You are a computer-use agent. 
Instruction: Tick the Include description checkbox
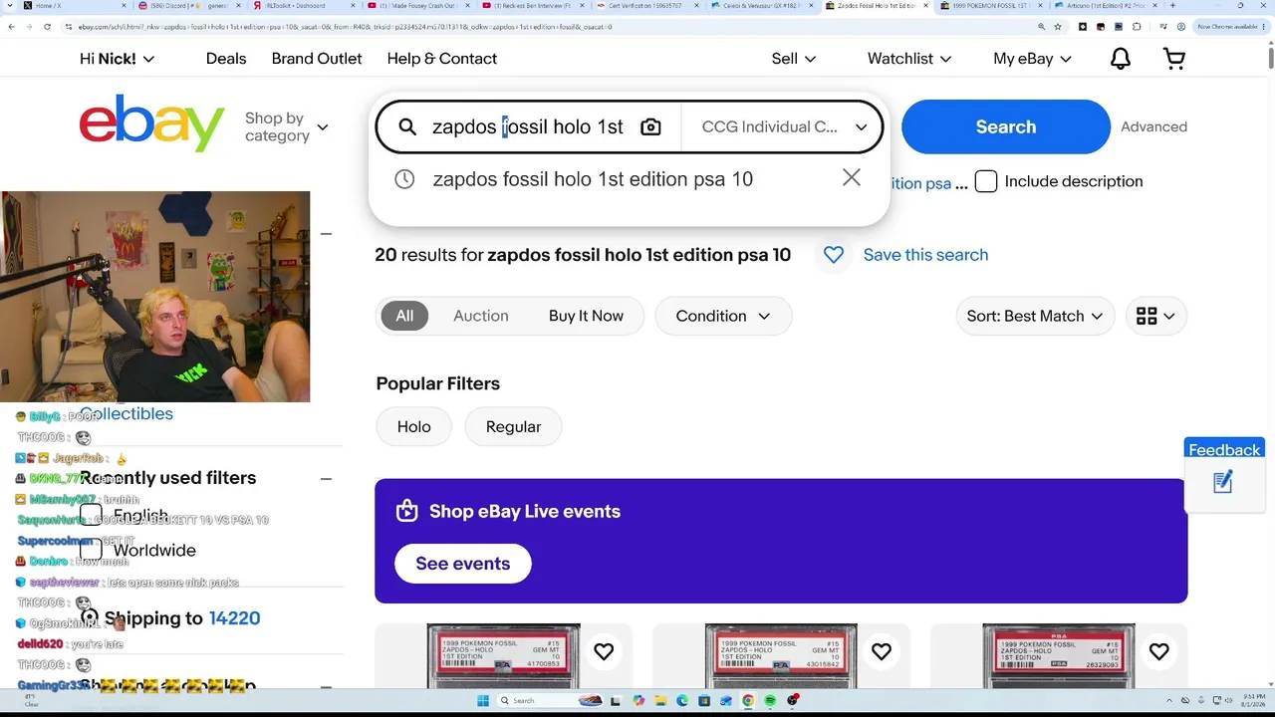click(x=986, y=181)
